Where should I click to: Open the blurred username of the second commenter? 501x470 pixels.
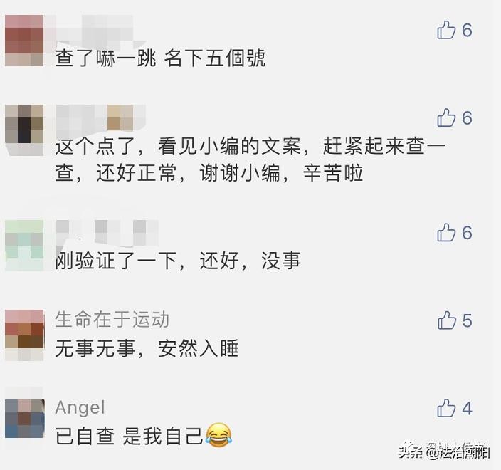pyautogui.click(x=100, y=117)
